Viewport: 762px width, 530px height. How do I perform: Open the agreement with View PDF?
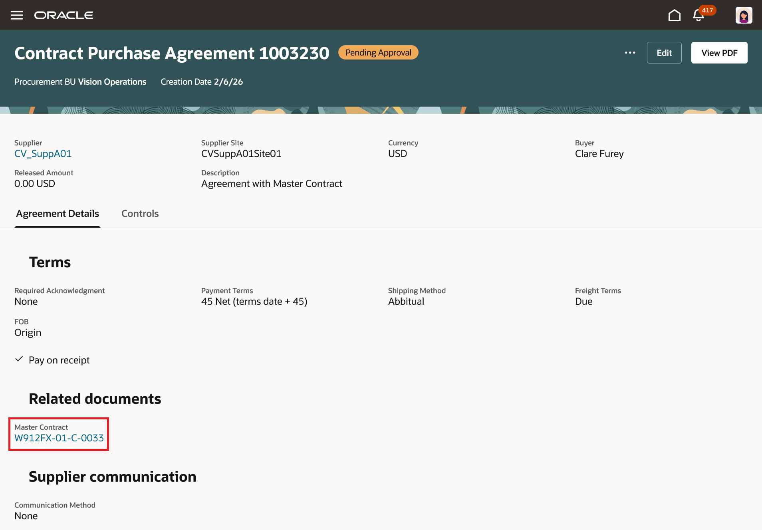[719, 52]
